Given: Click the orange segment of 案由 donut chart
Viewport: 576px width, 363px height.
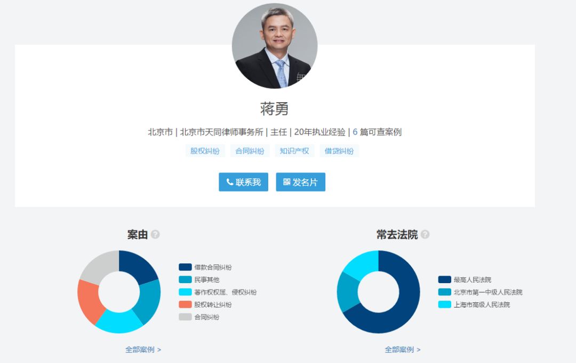Looking at the screenshot, I should [87, 301].
